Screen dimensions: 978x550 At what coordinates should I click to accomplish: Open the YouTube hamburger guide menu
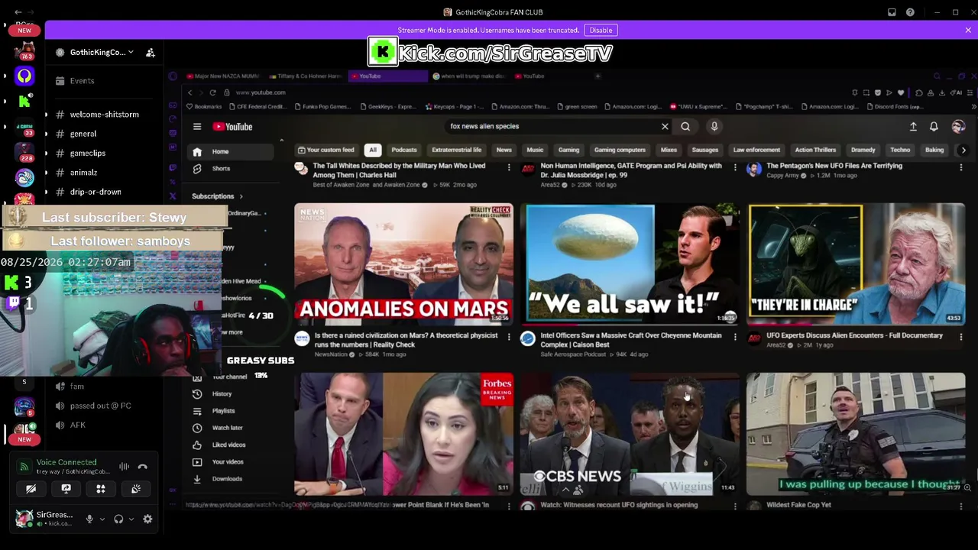tap(197, 127)
